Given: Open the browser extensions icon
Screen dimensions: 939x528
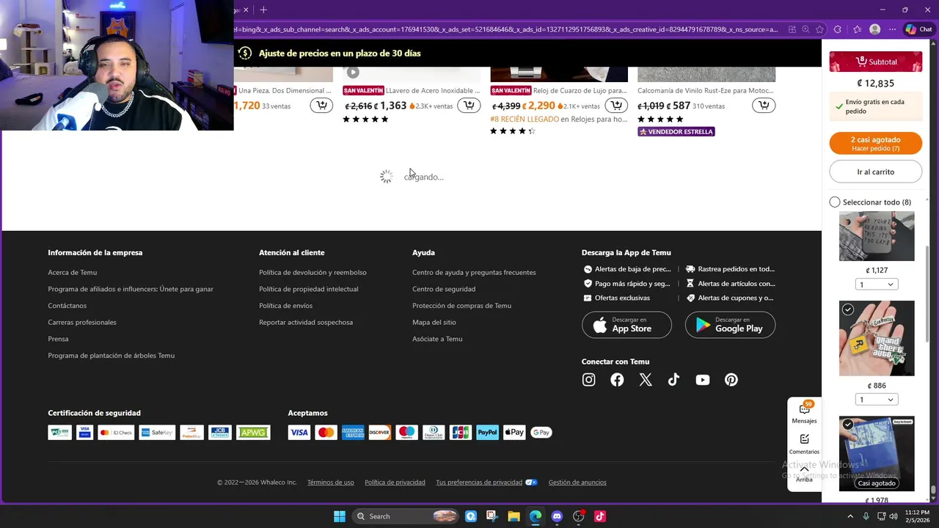Looking at the screenshot, I should [838, 29].
